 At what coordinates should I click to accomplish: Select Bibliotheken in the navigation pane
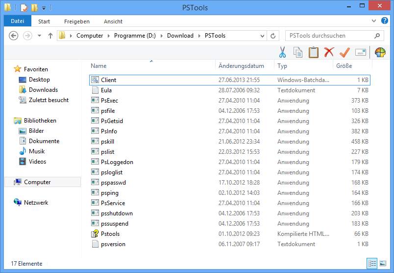tap(40, 121)
